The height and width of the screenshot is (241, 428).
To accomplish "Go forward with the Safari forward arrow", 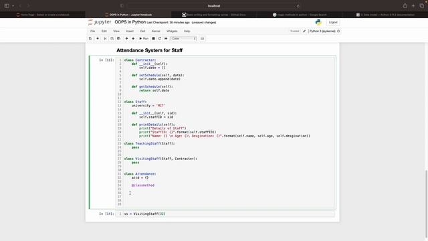I will click(28, 6).
